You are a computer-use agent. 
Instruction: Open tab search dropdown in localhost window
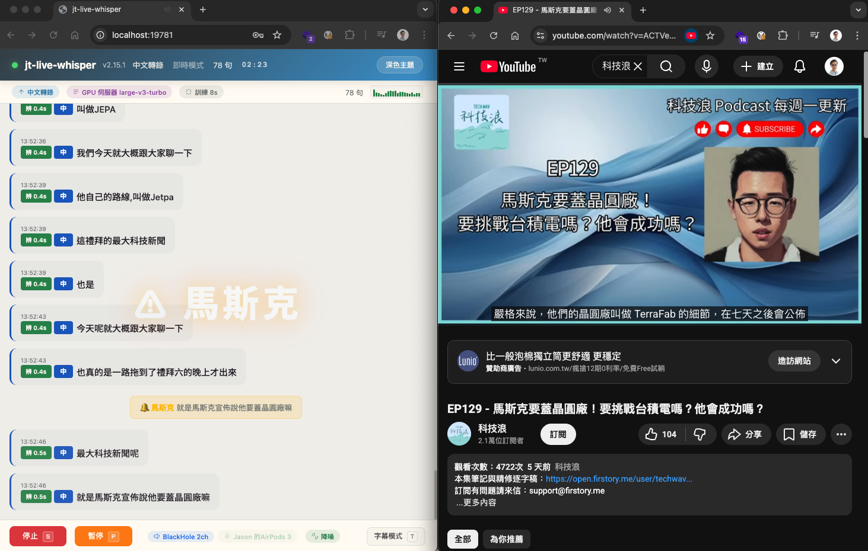[425, 9]
